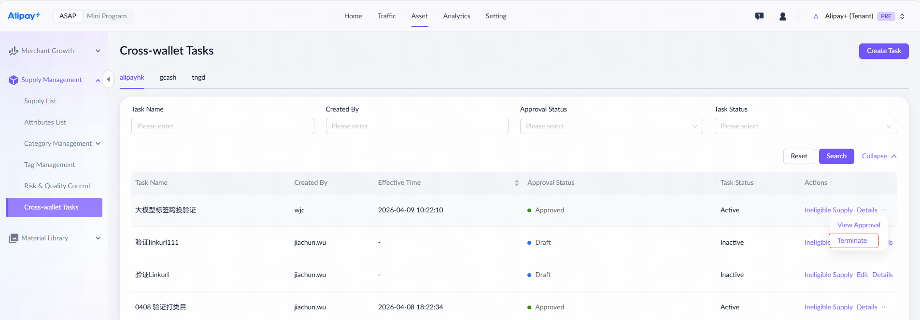Screen dimensions: 920x320
Task: Sort by Effective Time column arrows
Action: [516, 183]
